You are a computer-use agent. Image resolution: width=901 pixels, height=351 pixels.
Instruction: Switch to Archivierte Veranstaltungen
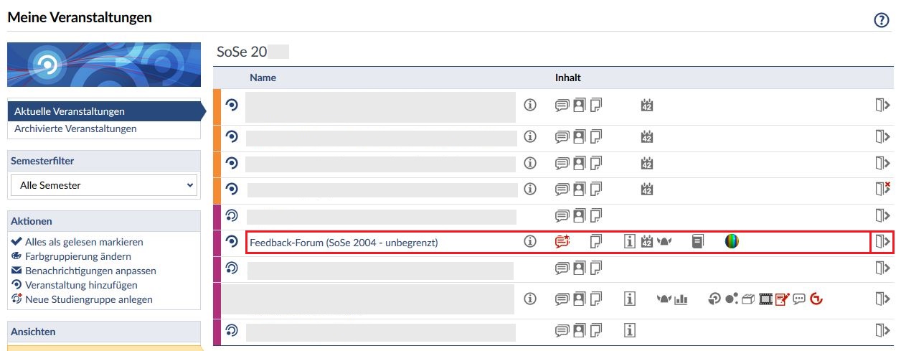75,129
